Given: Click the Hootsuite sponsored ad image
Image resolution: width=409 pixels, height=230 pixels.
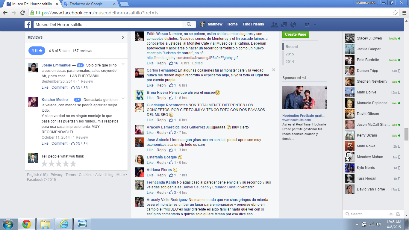Looking at the screenshot, I should (305, 98).
